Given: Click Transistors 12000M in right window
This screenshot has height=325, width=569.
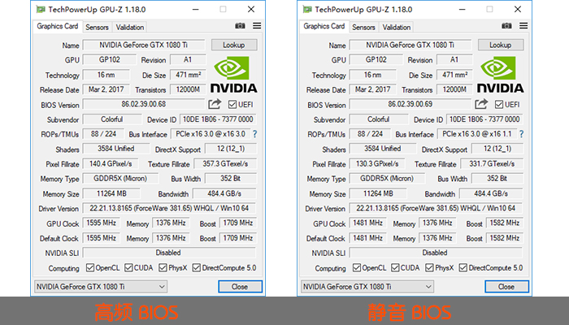Looking at the screenshot, I should [454, 89].
